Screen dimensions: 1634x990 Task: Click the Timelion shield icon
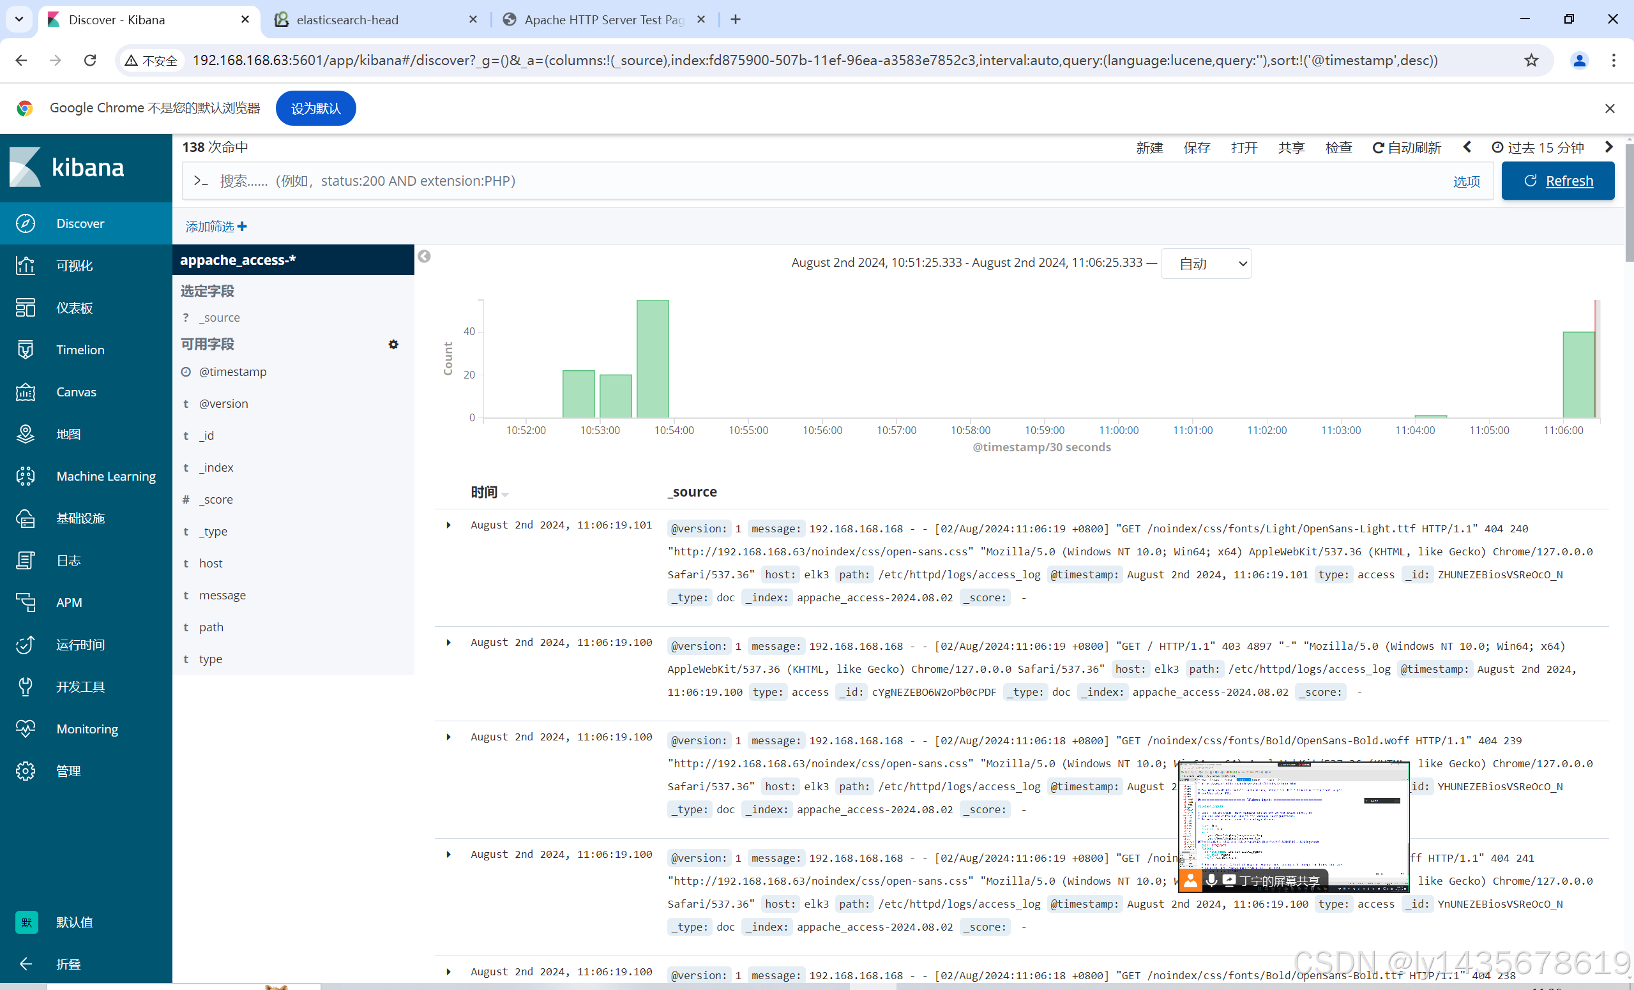tap(25, 349)
